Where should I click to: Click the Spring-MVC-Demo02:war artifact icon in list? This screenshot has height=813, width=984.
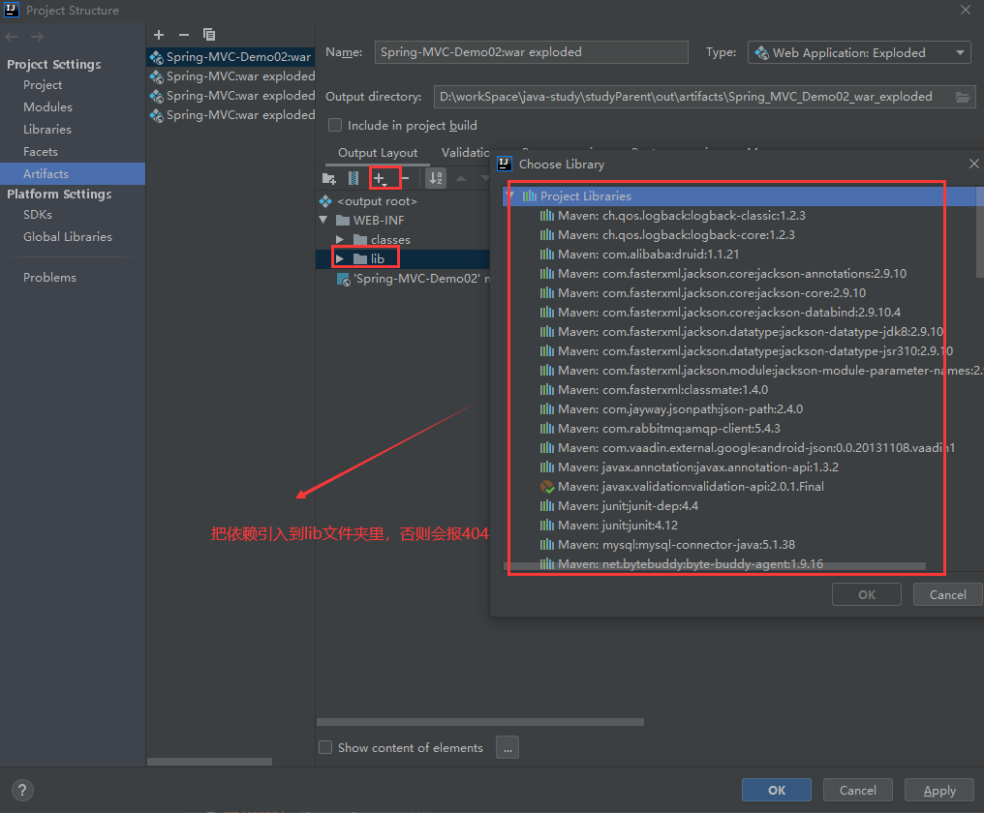[156, 57]
